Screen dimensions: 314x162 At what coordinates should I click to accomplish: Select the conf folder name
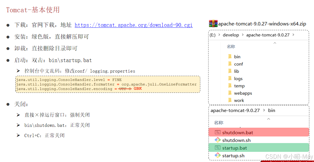tap(238, 64)
